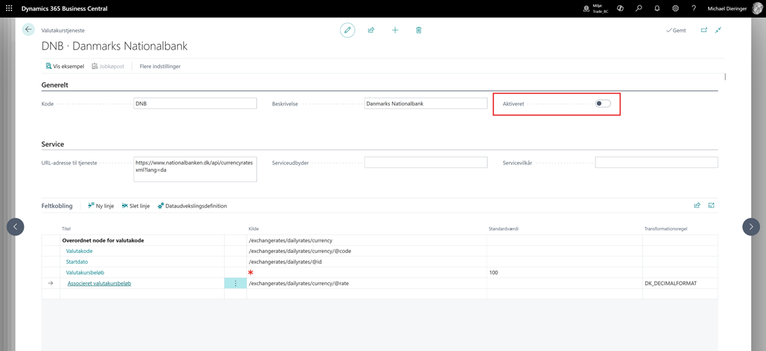This screenshot has width=766, height=351.
Task: Toggle the Aktiveret switch
Action: [x=602, y=104]
